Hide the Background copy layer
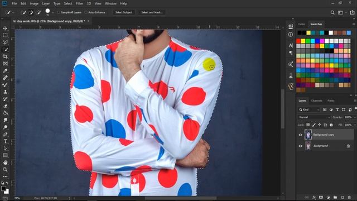The width and height of the screenshot is (357, 201). (300, 135)
